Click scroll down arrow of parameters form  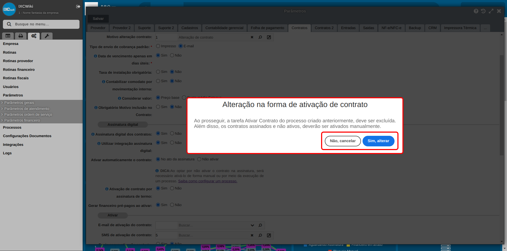[502, 241]
